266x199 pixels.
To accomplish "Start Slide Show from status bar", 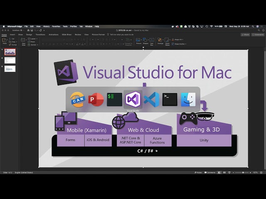I will click(229, 172).
